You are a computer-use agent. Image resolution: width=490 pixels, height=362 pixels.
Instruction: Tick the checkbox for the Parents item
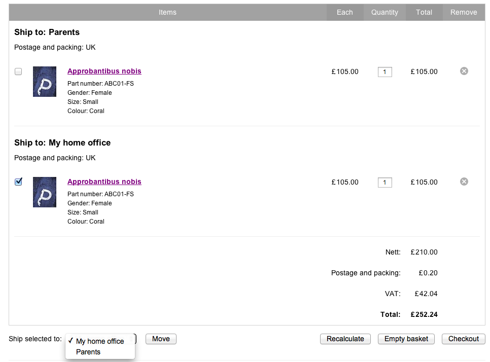point(18,71)
